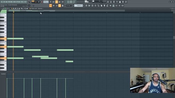Toggle typing keyboard to piano
The width and height of the screenshot is (175, 98).
point(51,5)
